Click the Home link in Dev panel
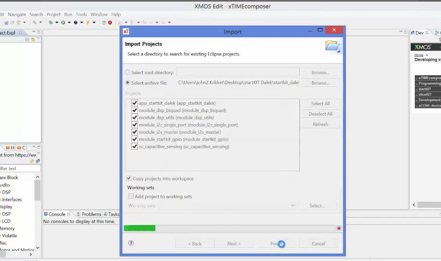 point(419,55)
